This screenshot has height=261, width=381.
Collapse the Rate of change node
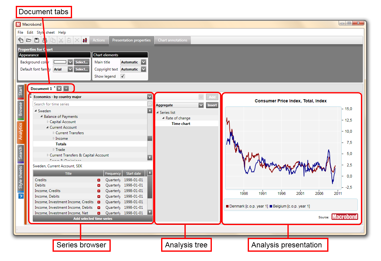pos(163,118)
